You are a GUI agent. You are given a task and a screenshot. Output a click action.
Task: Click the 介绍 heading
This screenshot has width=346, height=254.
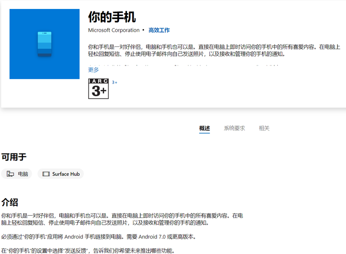(9, 202)
